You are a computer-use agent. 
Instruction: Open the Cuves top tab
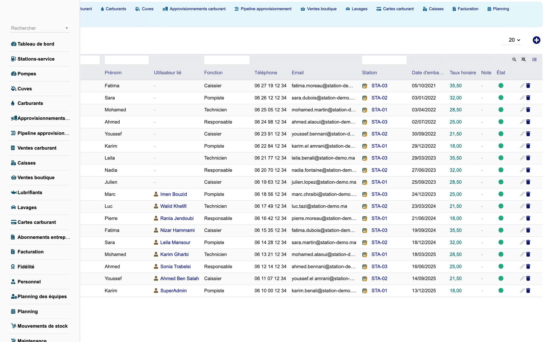click(144, 9)
